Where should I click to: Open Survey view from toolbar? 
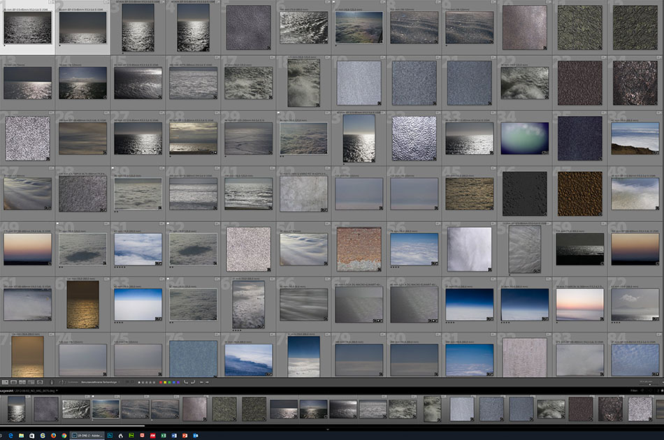tap(32, 382)
